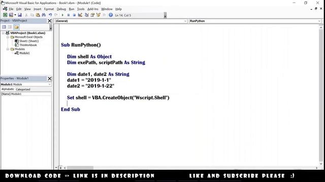
Task: Collapse the Modules folder expander
Action: tap(8, 49)
